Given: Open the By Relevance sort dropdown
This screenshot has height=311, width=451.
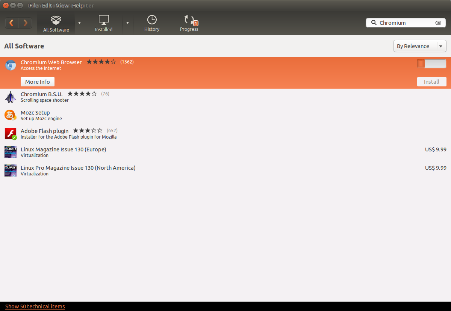Looking at the screenshot, I should [x=420, y=46].
